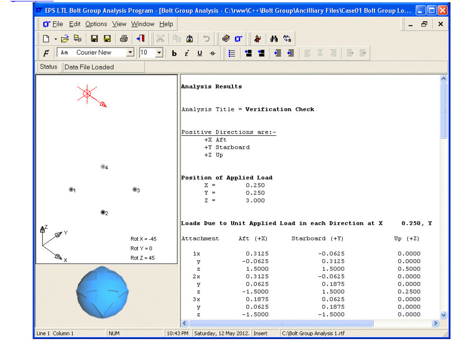Click the first grey page indent icon

[277, 53]
